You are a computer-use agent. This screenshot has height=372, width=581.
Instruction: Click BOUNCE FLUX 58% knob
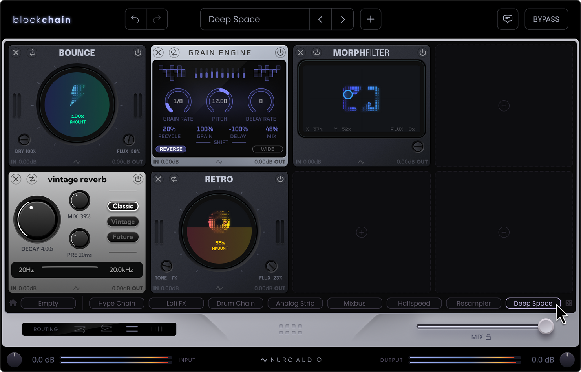point(129,139)
